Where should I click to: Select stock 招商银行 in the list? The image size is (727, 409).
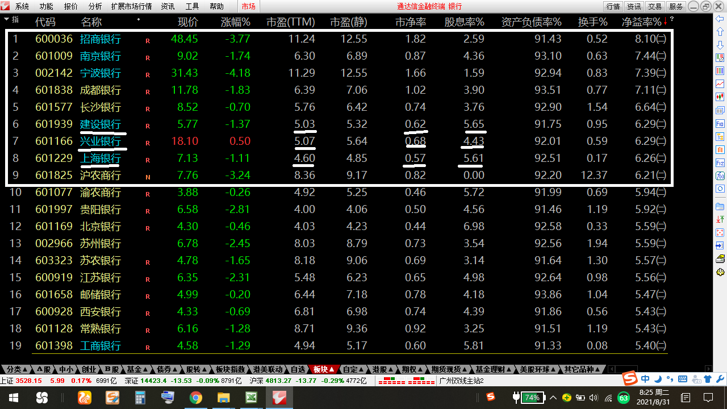click(x=101, y=39)
